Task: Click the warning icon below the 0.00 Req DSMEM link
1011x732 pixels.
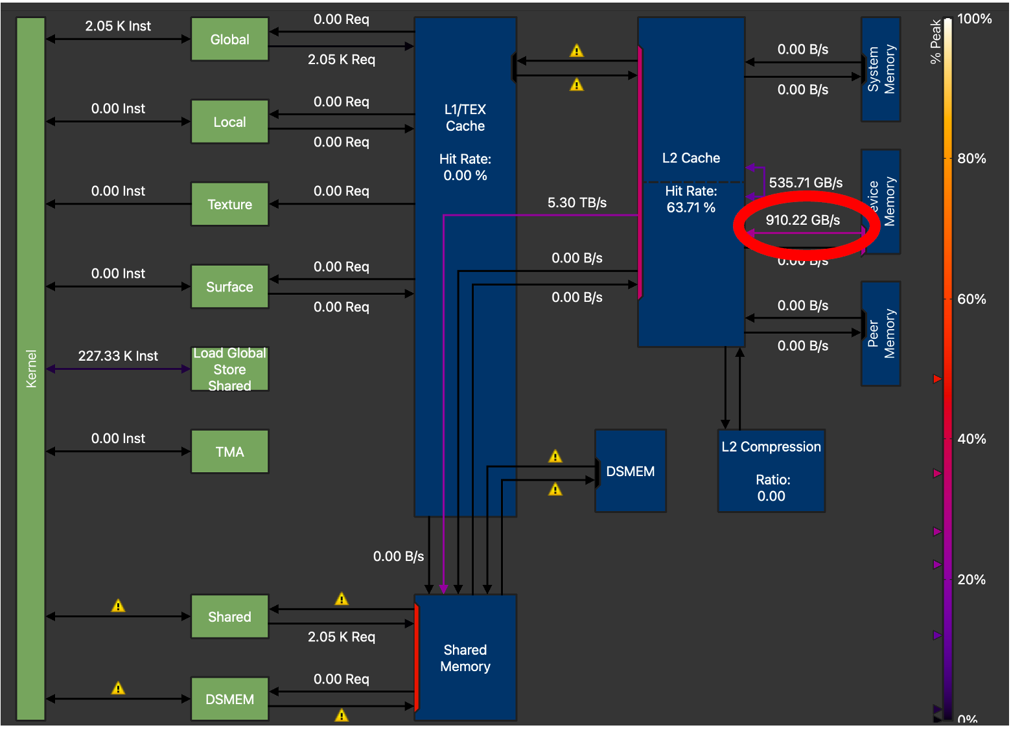Action: (342, 715)
